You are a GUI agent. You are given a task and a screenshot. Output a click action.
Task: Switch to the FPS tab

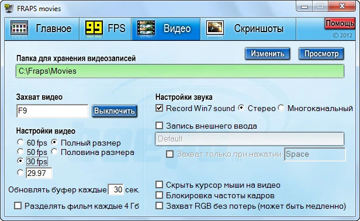[x=105, y=29]
